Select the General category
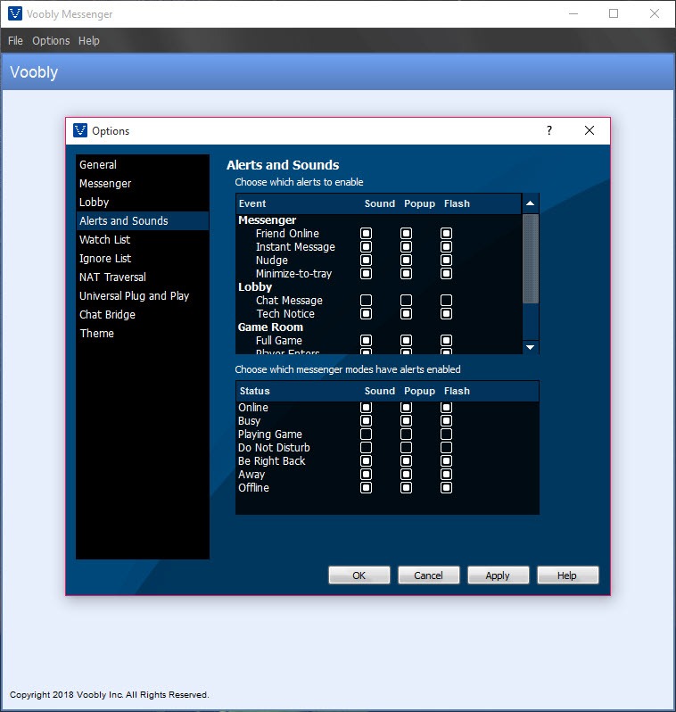Viewport: 676px width, 712px height. [143, 165]
